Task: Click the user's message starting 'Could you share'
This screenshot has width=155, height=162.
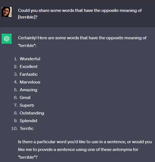Action: pyautogui.click(x=80, y=11)
